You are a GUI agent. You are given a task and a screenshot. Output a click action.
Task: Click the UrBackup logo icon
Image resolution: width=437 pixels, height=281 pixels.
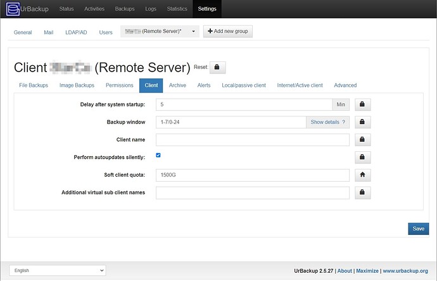[x=13, y=9]
